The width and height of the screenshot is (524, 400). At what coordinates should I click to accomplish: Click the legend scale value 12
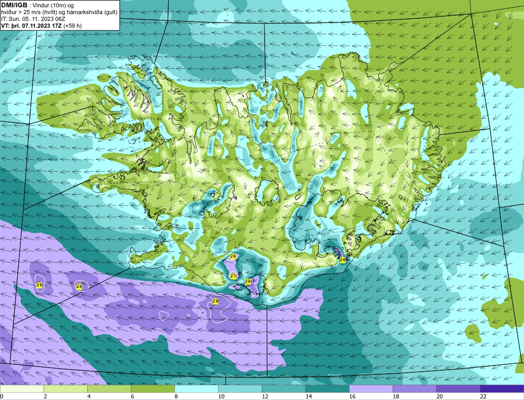coord(265,397)
